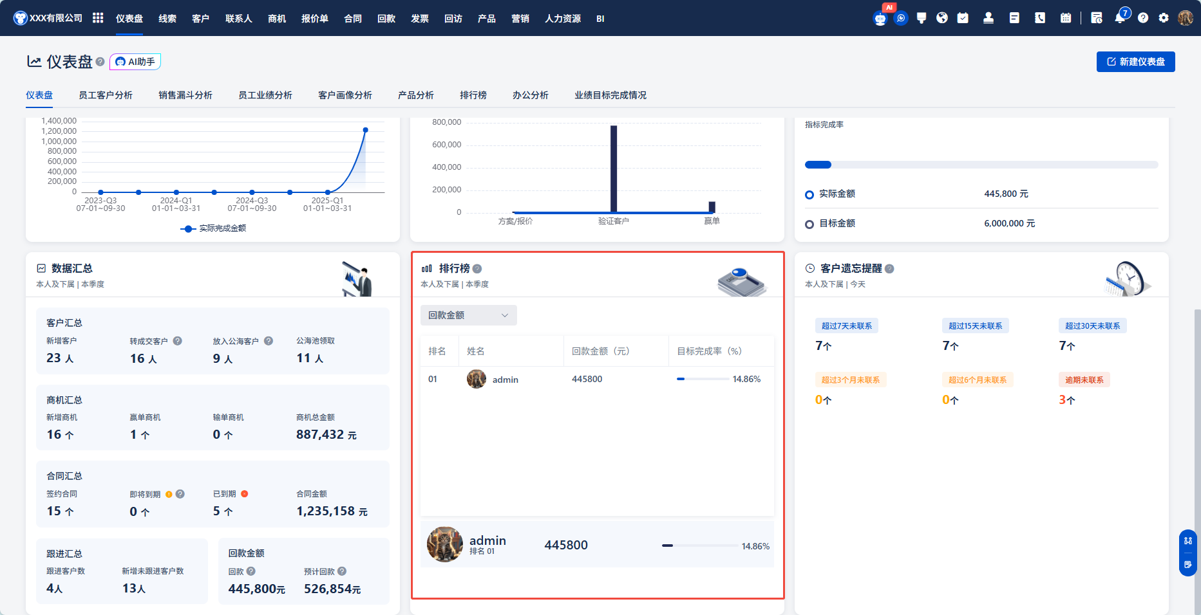Screen dimensions: 1201x615
Task: Switch to 客户画像分析 tab
Action: click(x=345, y=95)
